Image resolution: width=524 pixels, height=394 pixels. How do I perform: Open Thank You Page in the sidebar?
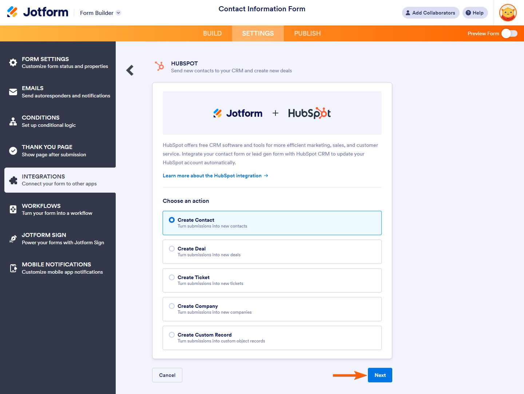coord(60,151)
